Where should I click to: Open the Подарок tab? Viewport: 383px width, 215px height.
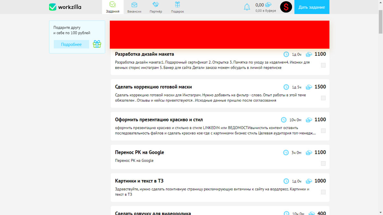click(177, 7)
